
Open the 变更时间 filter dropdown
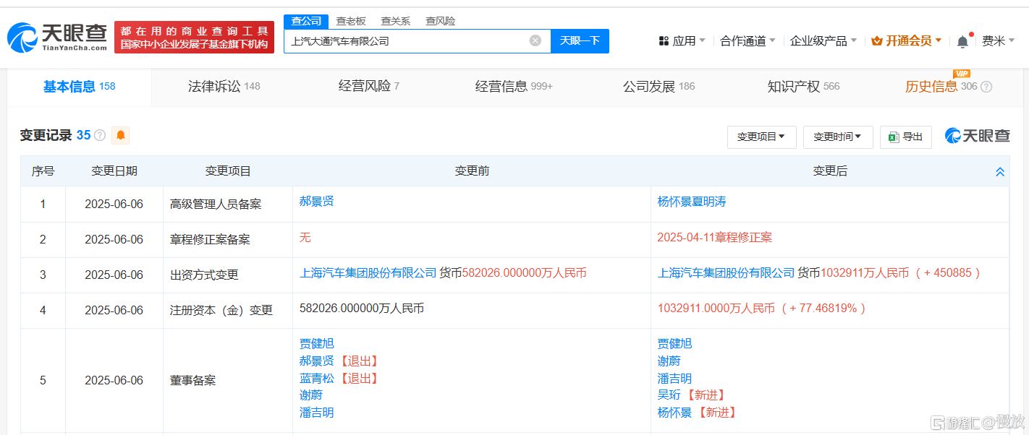(838, 137)
